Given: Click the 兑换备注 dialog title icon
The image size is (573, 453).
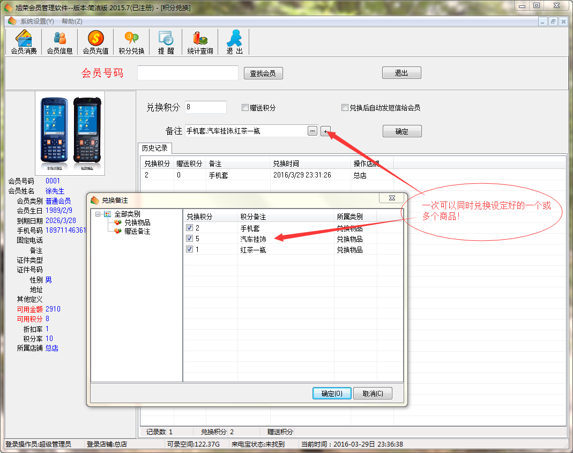Looking at the screenshot, I should tap(95, 200).
